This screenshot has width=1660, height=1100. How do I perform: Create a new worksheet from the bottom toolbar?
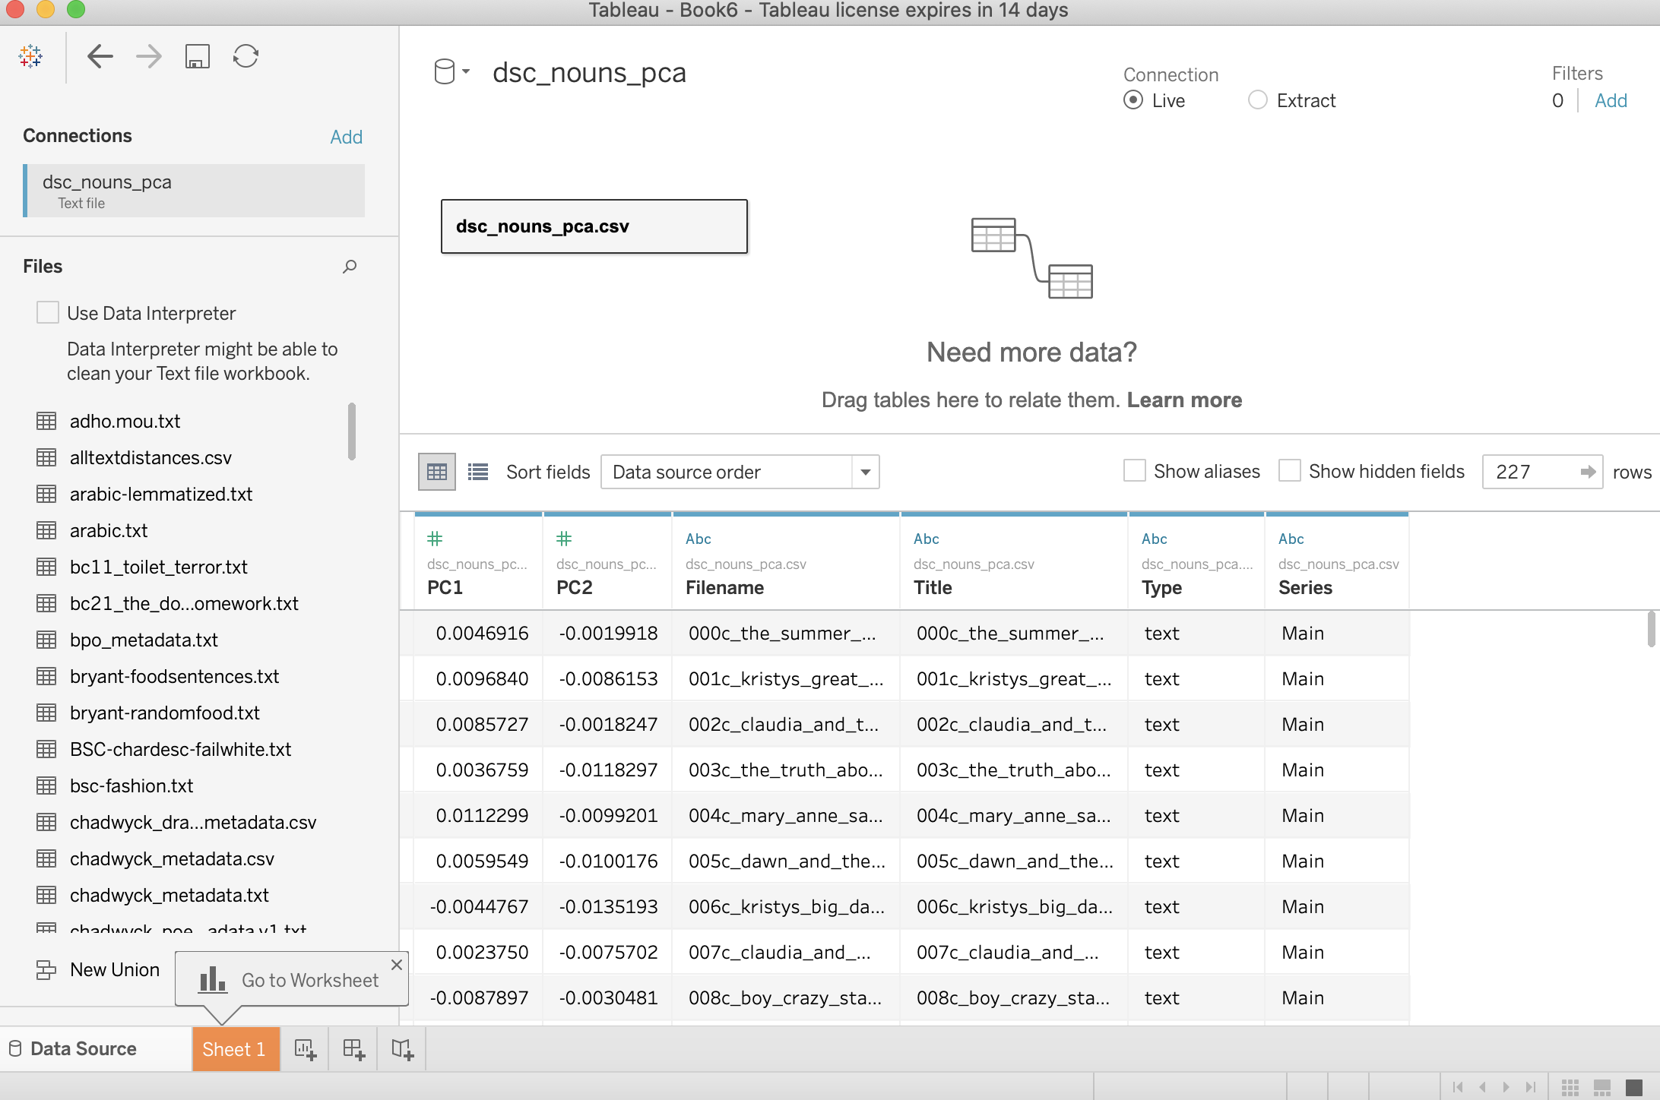[x=305, y=1049]
